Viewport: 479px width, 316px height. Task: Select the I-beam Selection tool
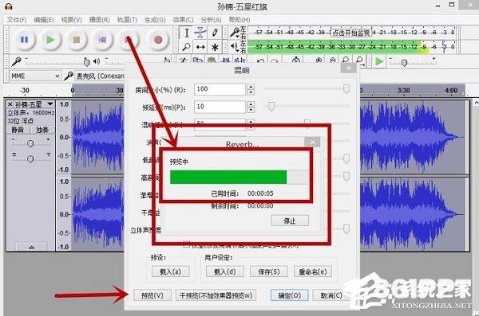pos(187,33)
